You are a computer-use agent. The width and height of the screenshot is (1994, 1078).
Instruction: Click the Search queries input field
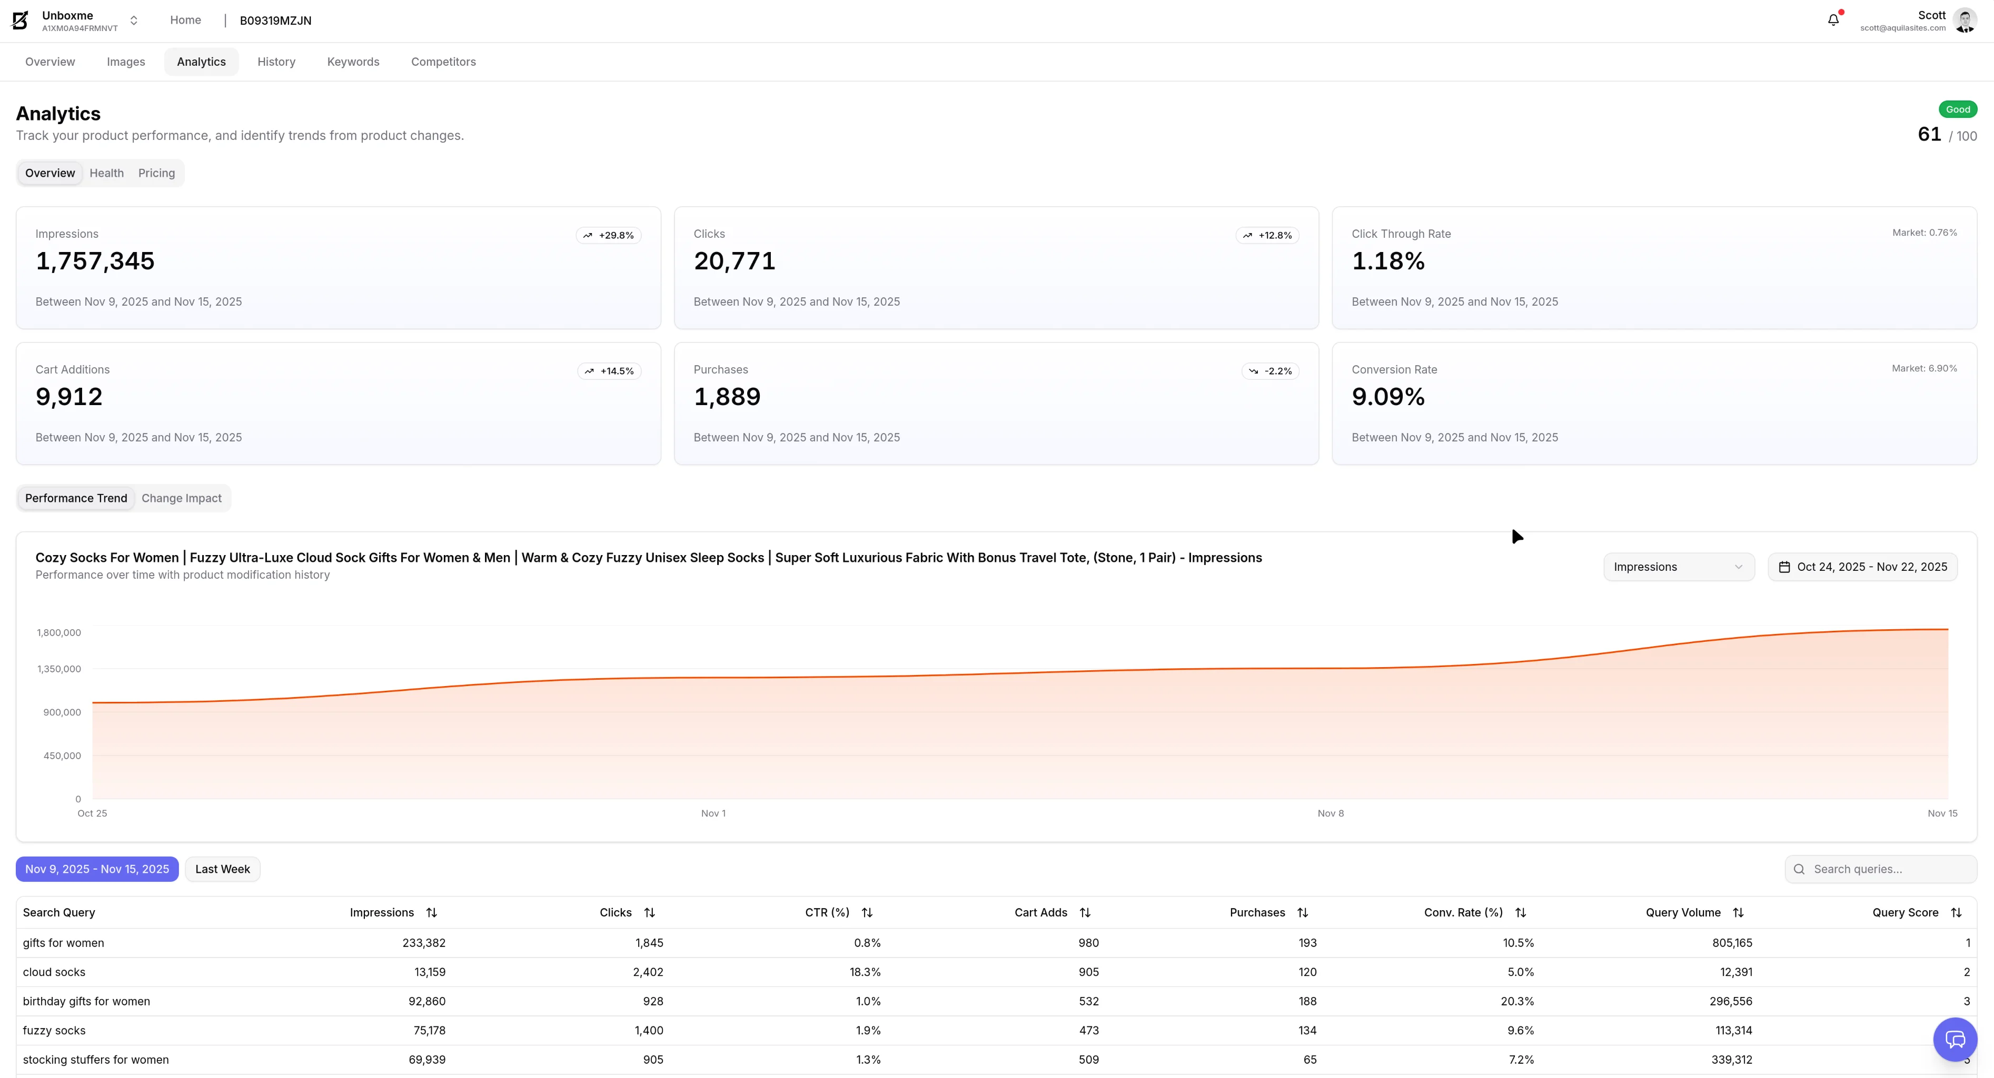pos(1889,869)
